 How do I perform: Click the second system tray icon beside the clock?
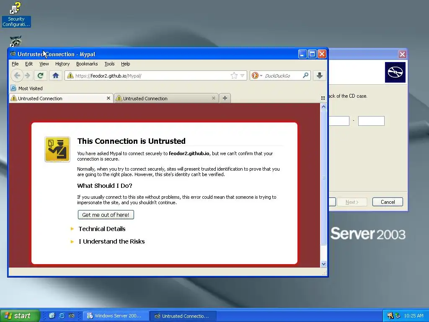click(x=398, y=316)
